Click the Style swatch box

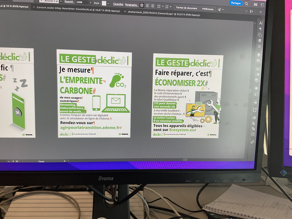[x=104, y=3]
